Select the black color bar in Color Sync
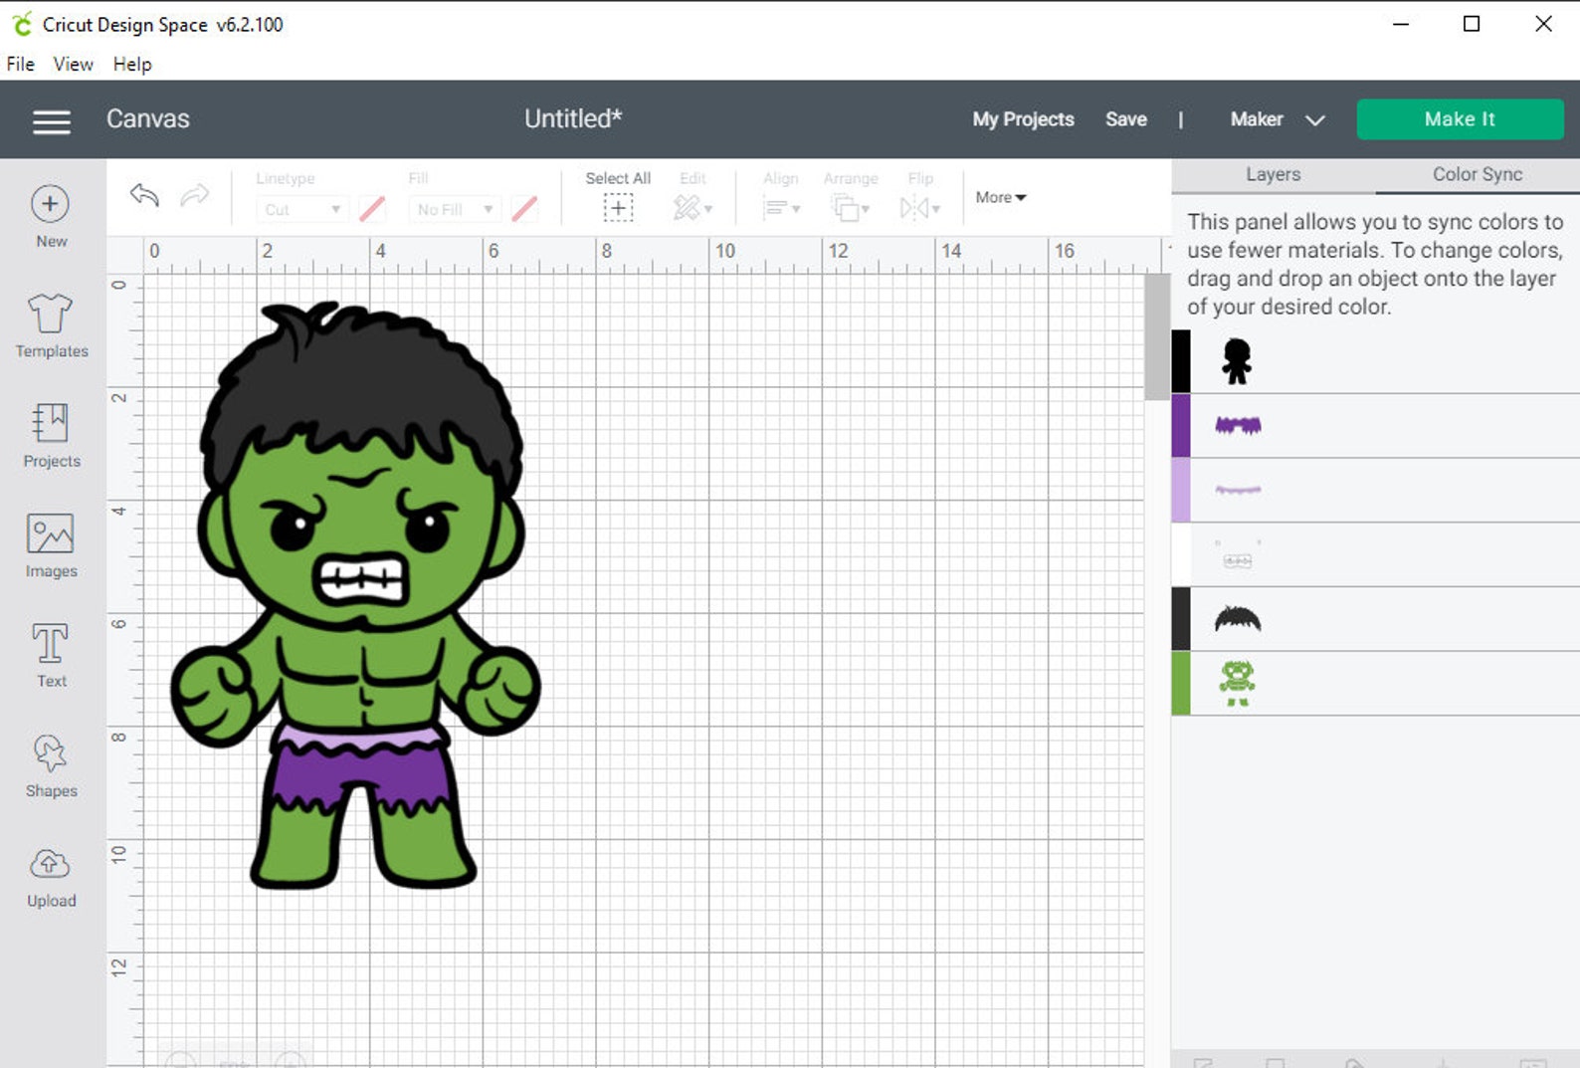 tap(1181, 361)
